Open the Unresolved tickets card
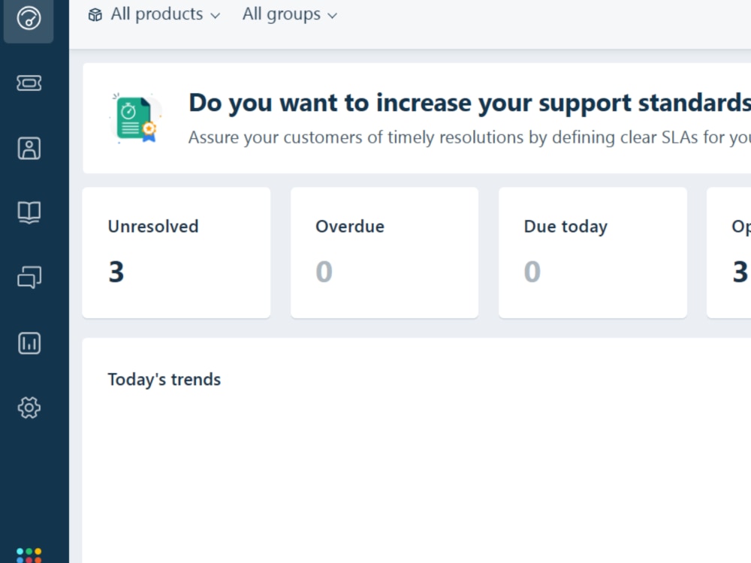The height and width of the screenshot is (563, 751). pos(176,253)
